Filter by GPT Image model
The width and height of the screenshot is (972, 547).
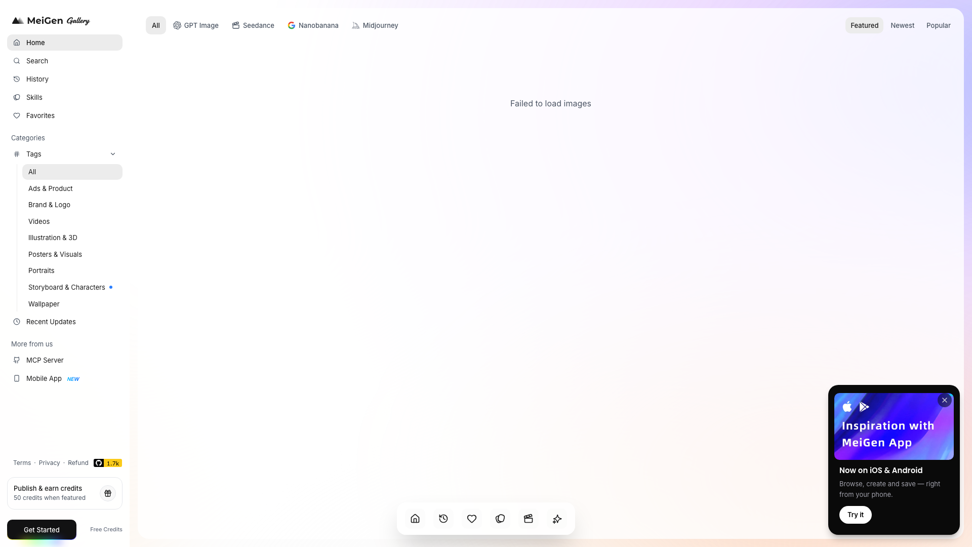196,25
